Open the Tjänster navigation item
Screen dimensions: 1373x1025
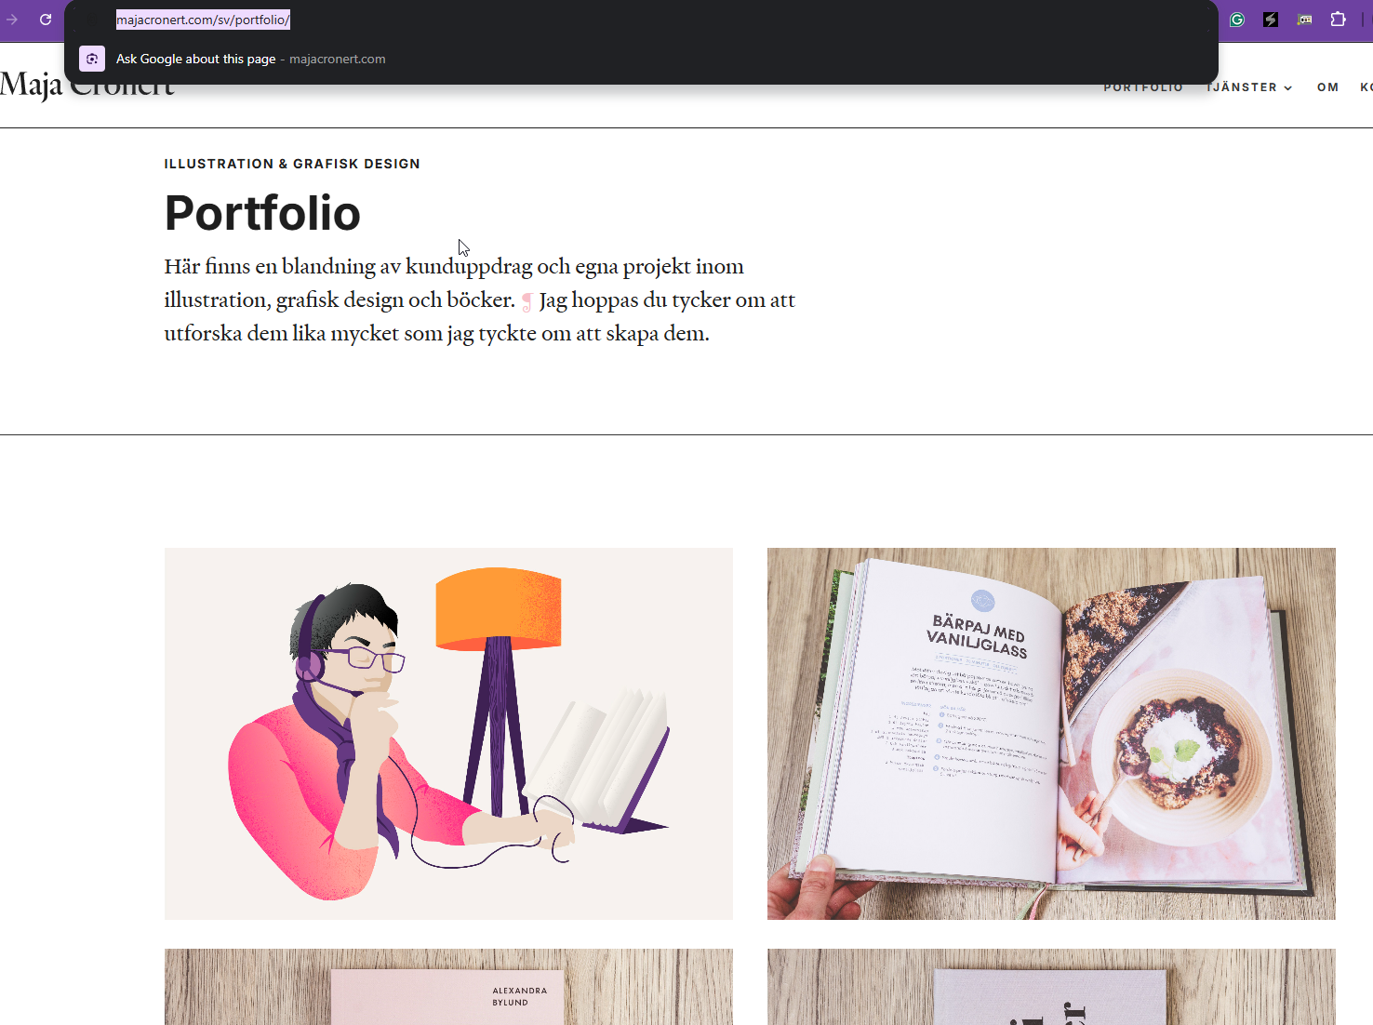pos(1242,87)
